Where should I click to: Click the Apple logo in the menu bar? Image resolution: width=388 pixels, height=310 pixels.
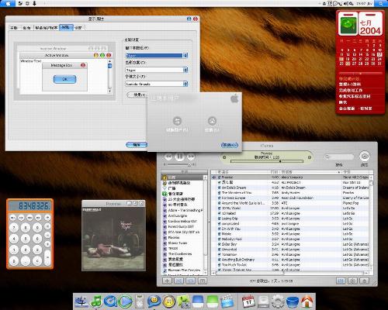(8, 3)
